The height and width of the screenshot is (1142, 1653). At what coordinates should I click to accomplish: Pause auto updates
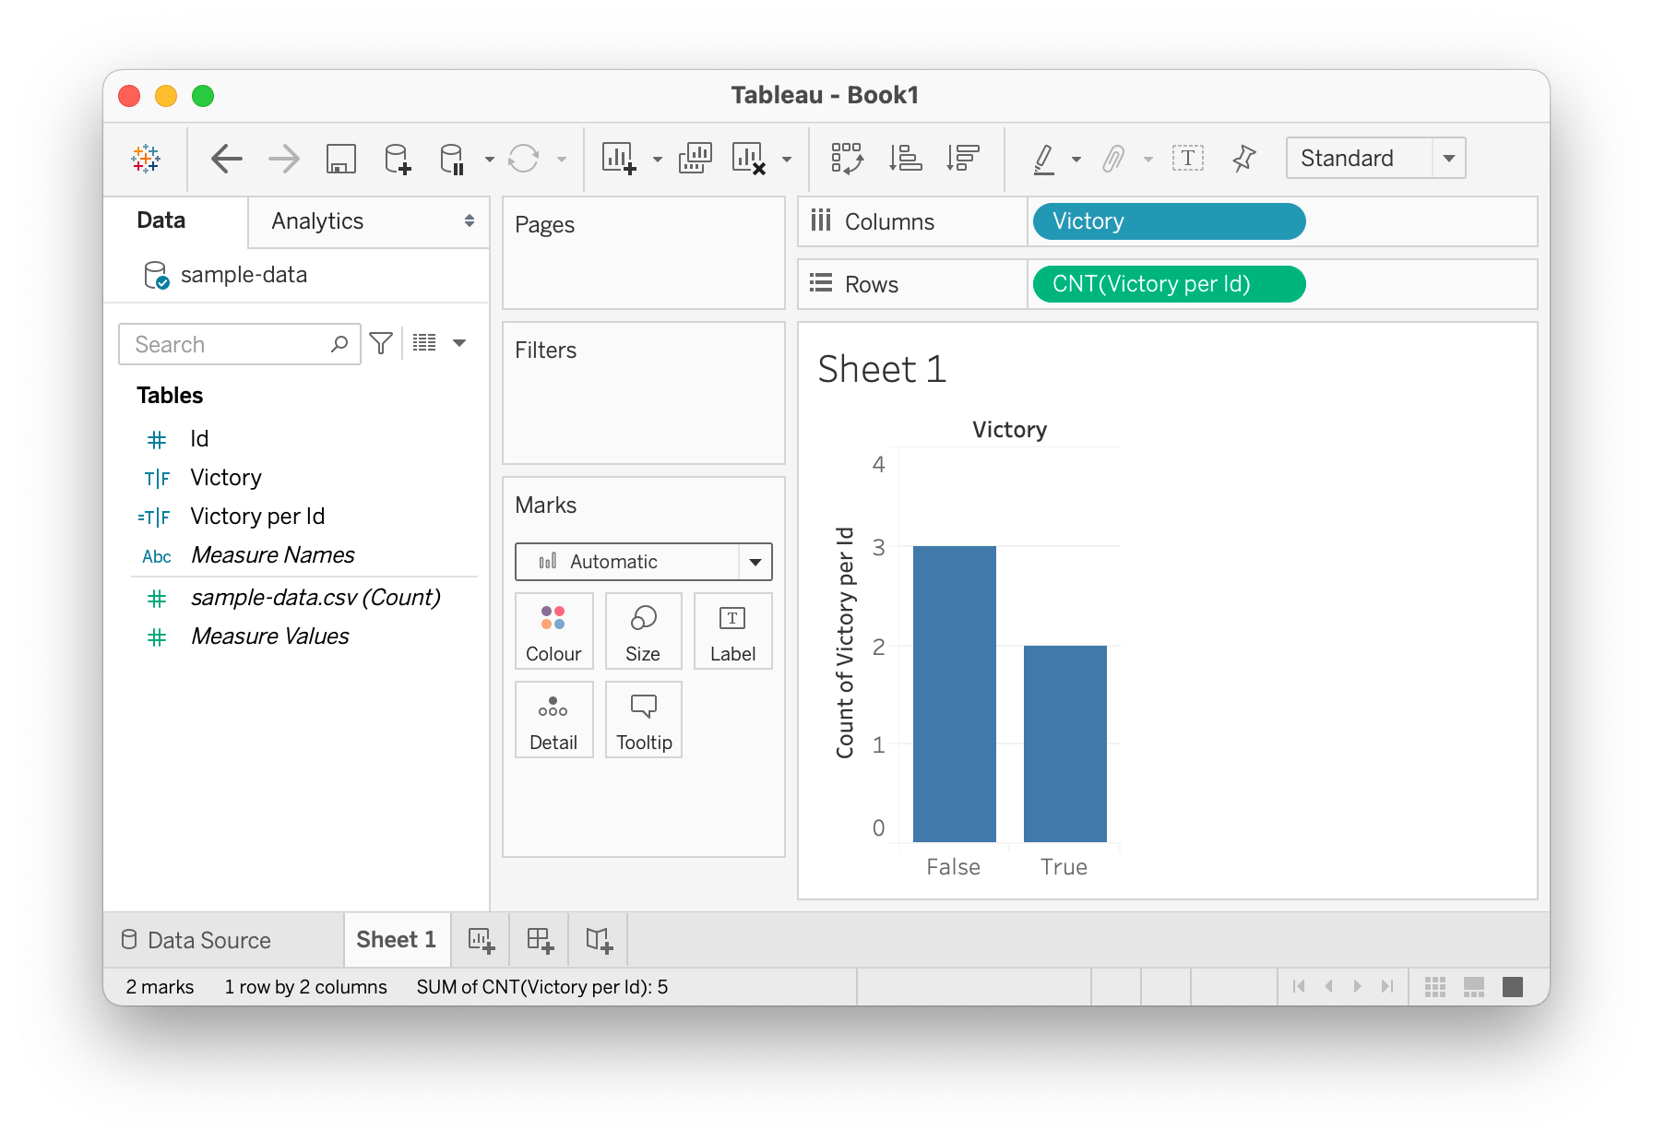452,159
